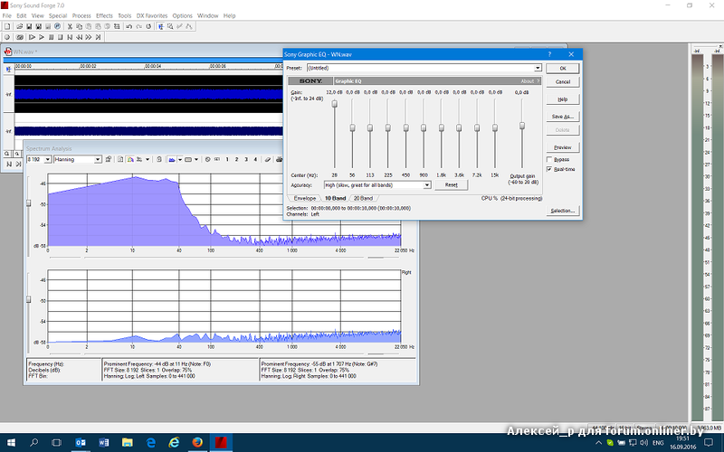Enable the Bypass checkbox

(x=549, y=159)
